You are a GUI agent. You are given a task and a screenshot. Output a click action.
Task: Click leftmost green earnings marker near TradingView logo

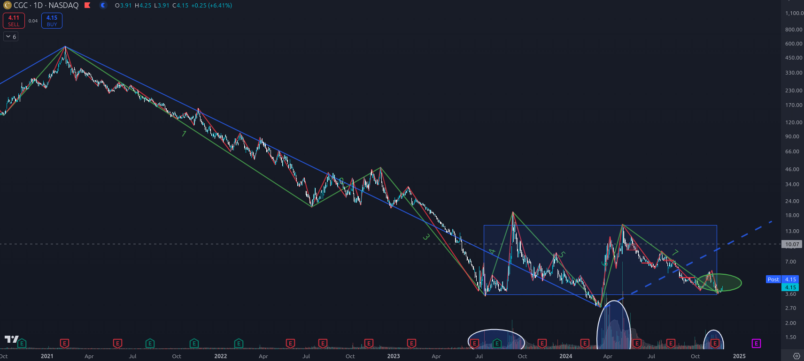tap(22, 344)
